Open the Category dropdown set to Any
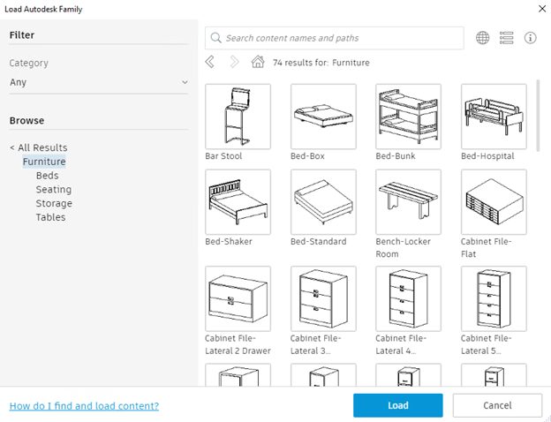 tap(99, 83)
